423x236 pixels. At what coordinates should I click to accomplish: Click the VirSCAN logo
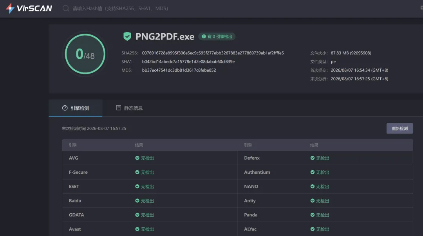29,8
